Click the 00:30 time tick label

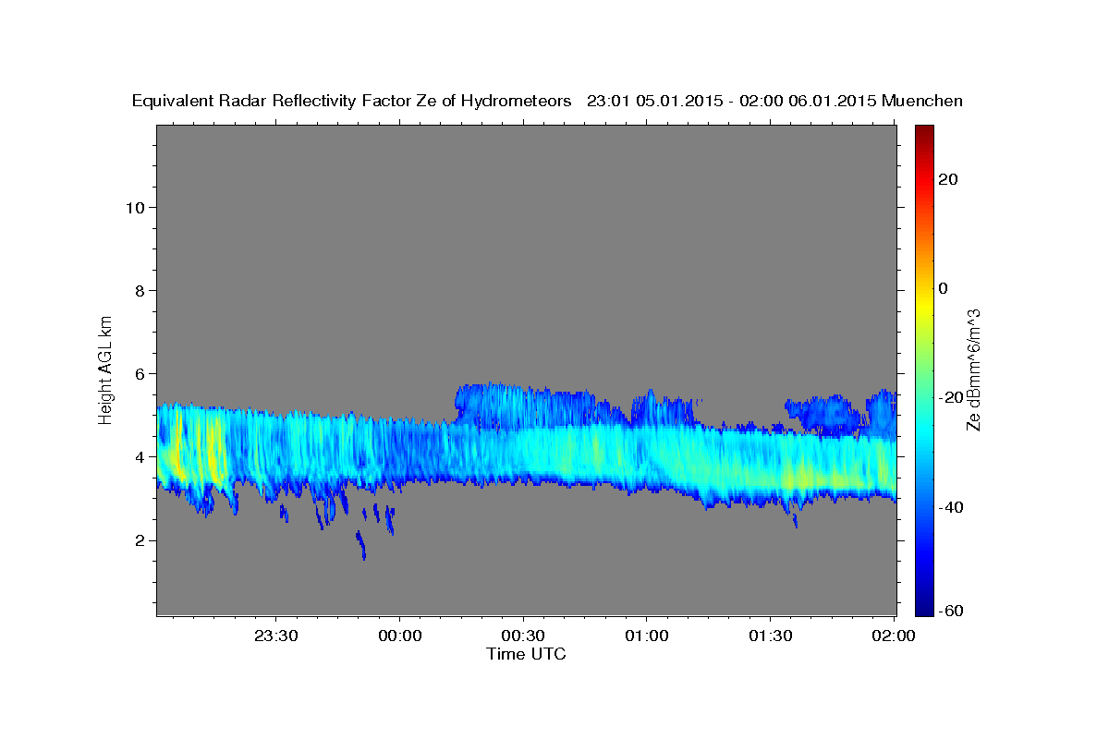pos(523,636)
